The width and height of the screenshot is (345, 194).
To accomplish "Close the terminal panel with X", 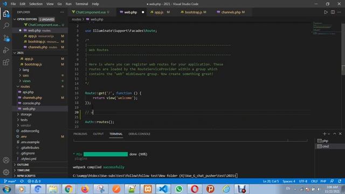I will pos(340,134).
